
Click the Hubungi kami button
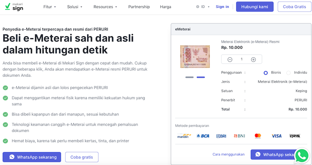[255, 7]
